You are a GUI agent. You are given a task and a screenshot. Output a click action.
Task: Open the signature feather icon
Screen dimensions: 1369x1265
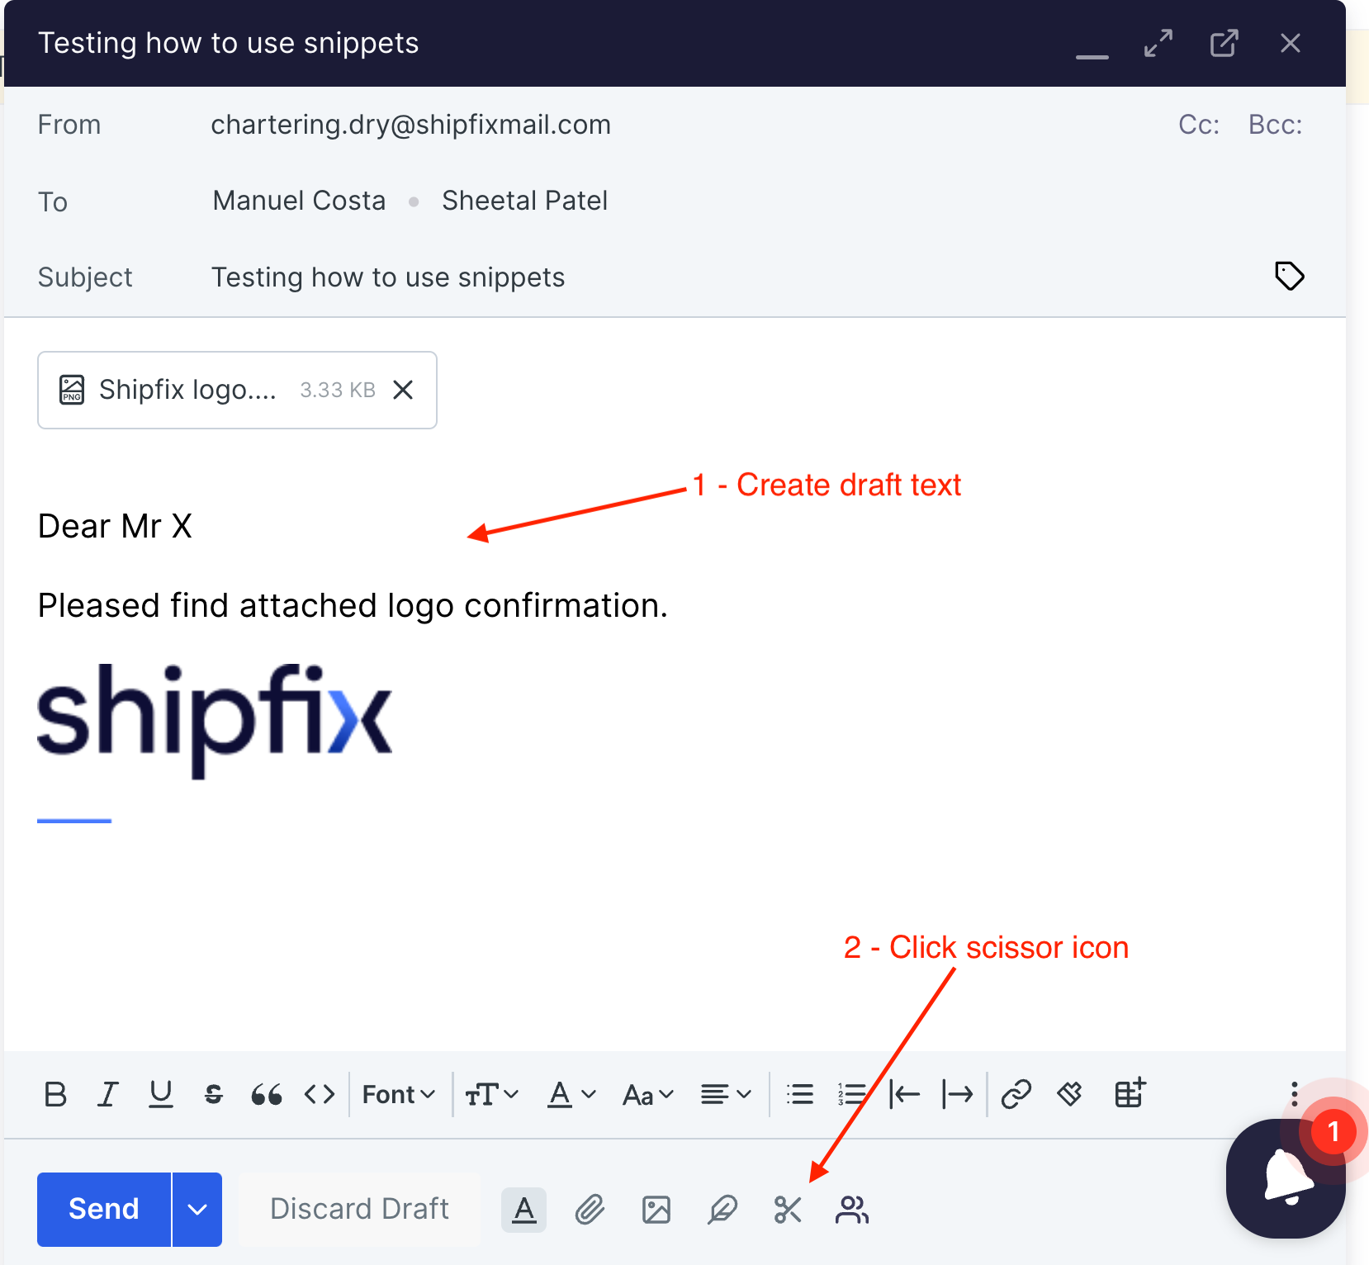[x=722, y=1210]
